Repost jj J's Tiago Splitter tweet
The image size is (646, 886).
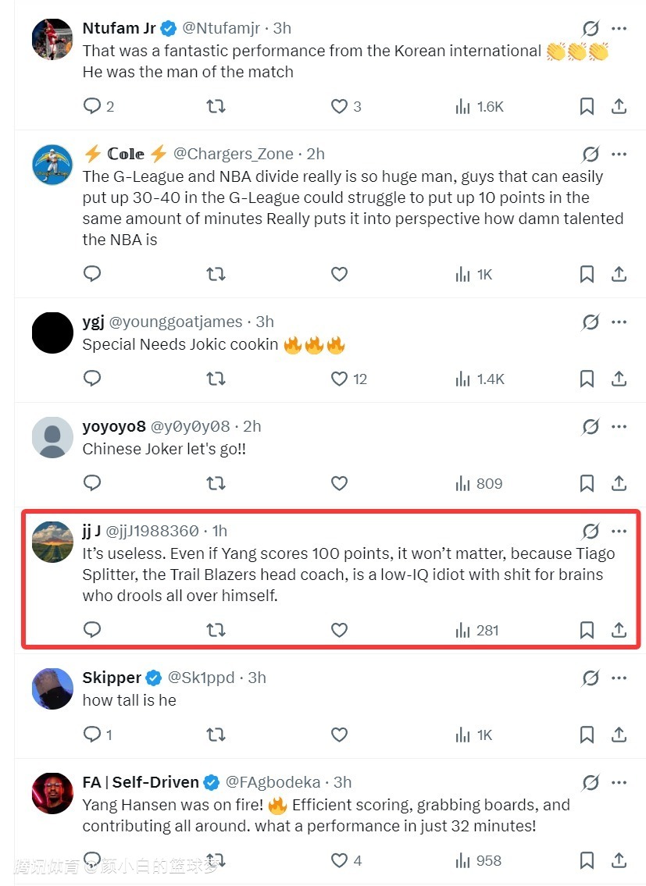pos(216,630)
